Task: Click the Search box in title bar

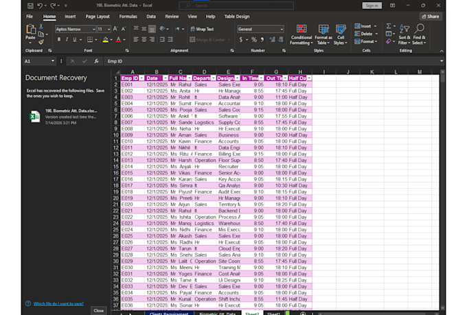Action: point(236,5)
